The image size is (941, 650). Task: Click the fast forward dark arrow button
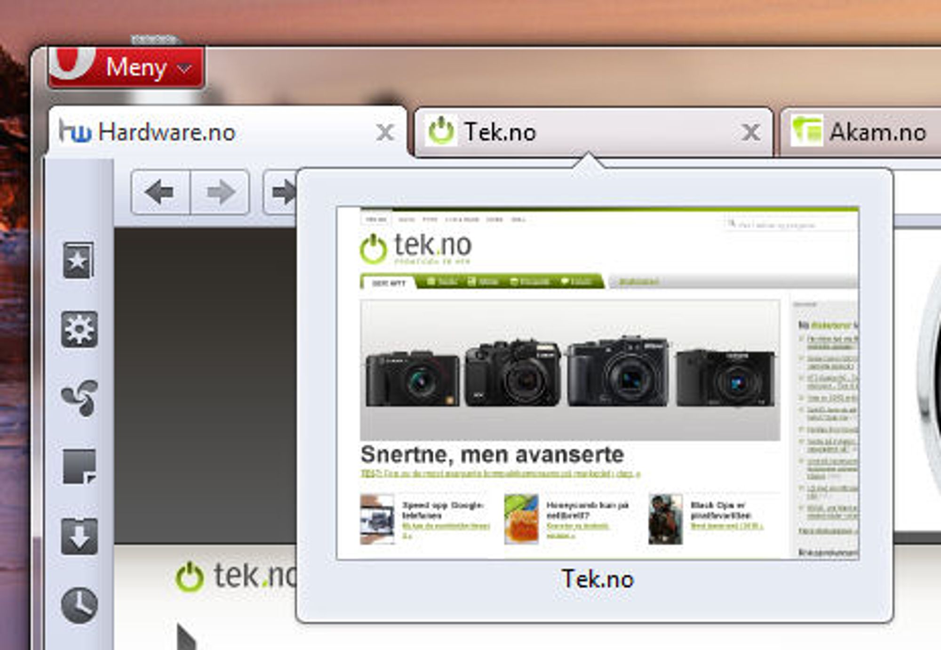281,192
